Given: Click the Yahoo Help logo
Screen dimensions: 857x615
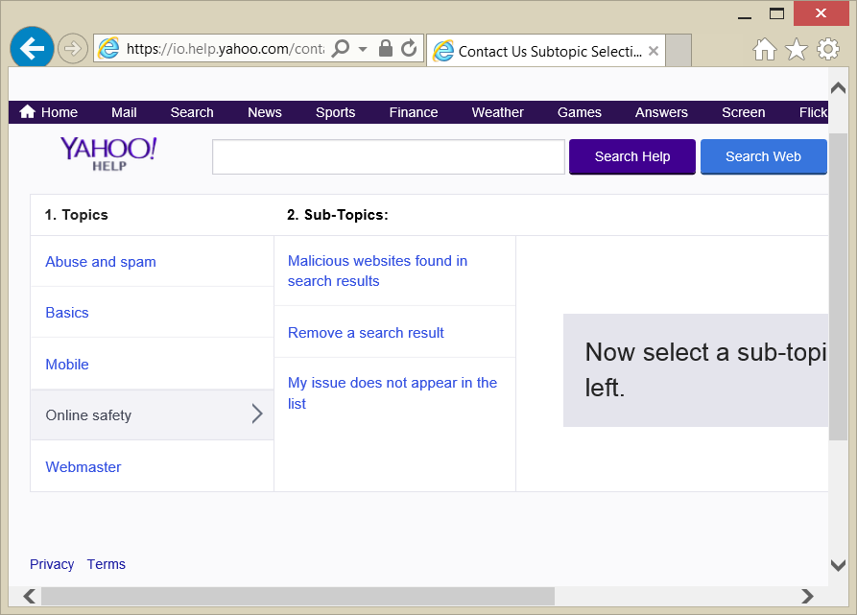Looking at the screenshot, I should tap(108, 154).
